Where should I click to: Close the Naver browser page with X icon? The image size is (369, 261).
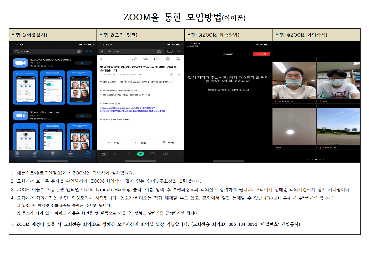pyautogui.click(x=179, y=51)
